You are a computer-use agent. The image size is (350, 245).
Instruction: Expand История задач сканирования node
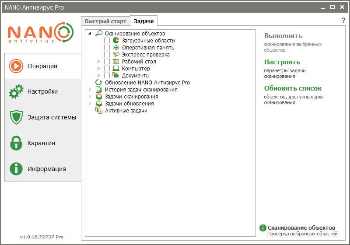click(90, 90)
